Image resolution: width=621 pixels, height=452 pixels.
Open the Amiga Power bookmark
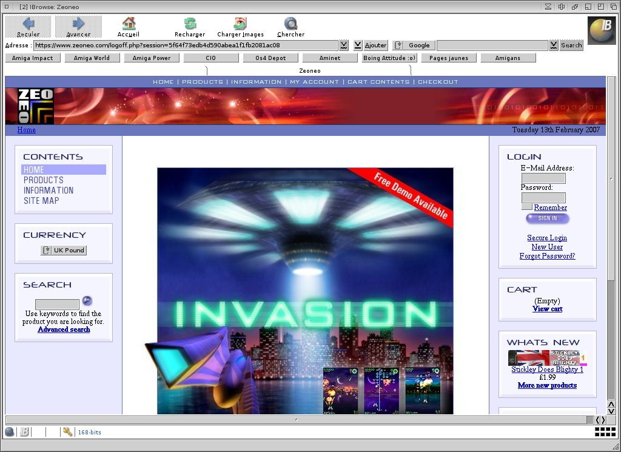[152, 58]
